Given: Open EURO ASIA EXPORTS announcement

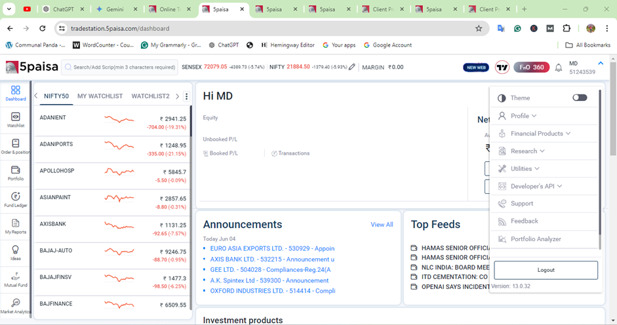Looking at the screenshot, I should [x=272, y=249].
